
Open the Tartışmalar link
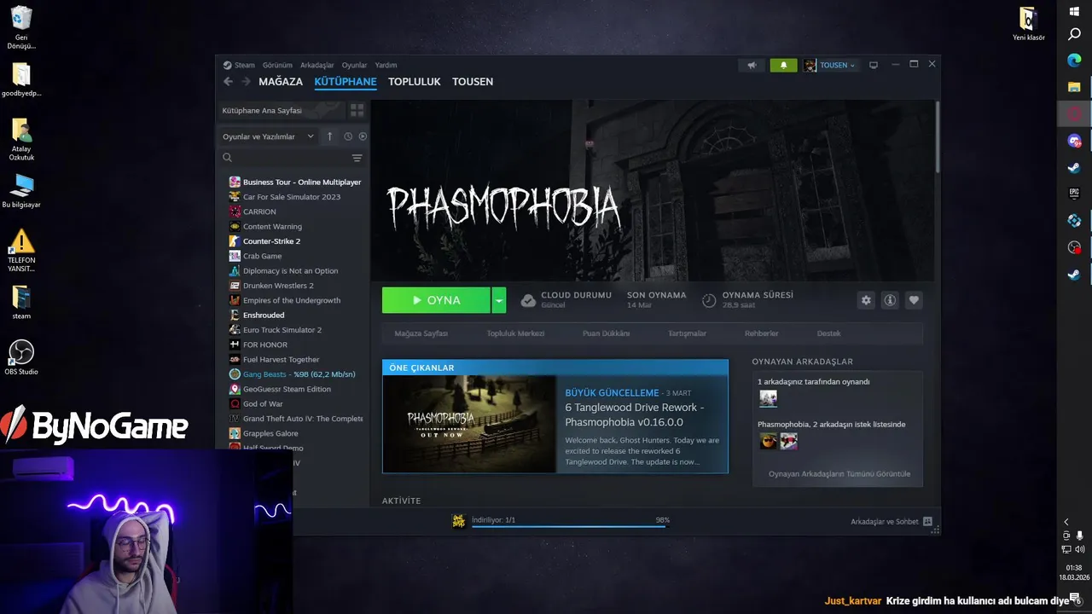pos(688,333)
